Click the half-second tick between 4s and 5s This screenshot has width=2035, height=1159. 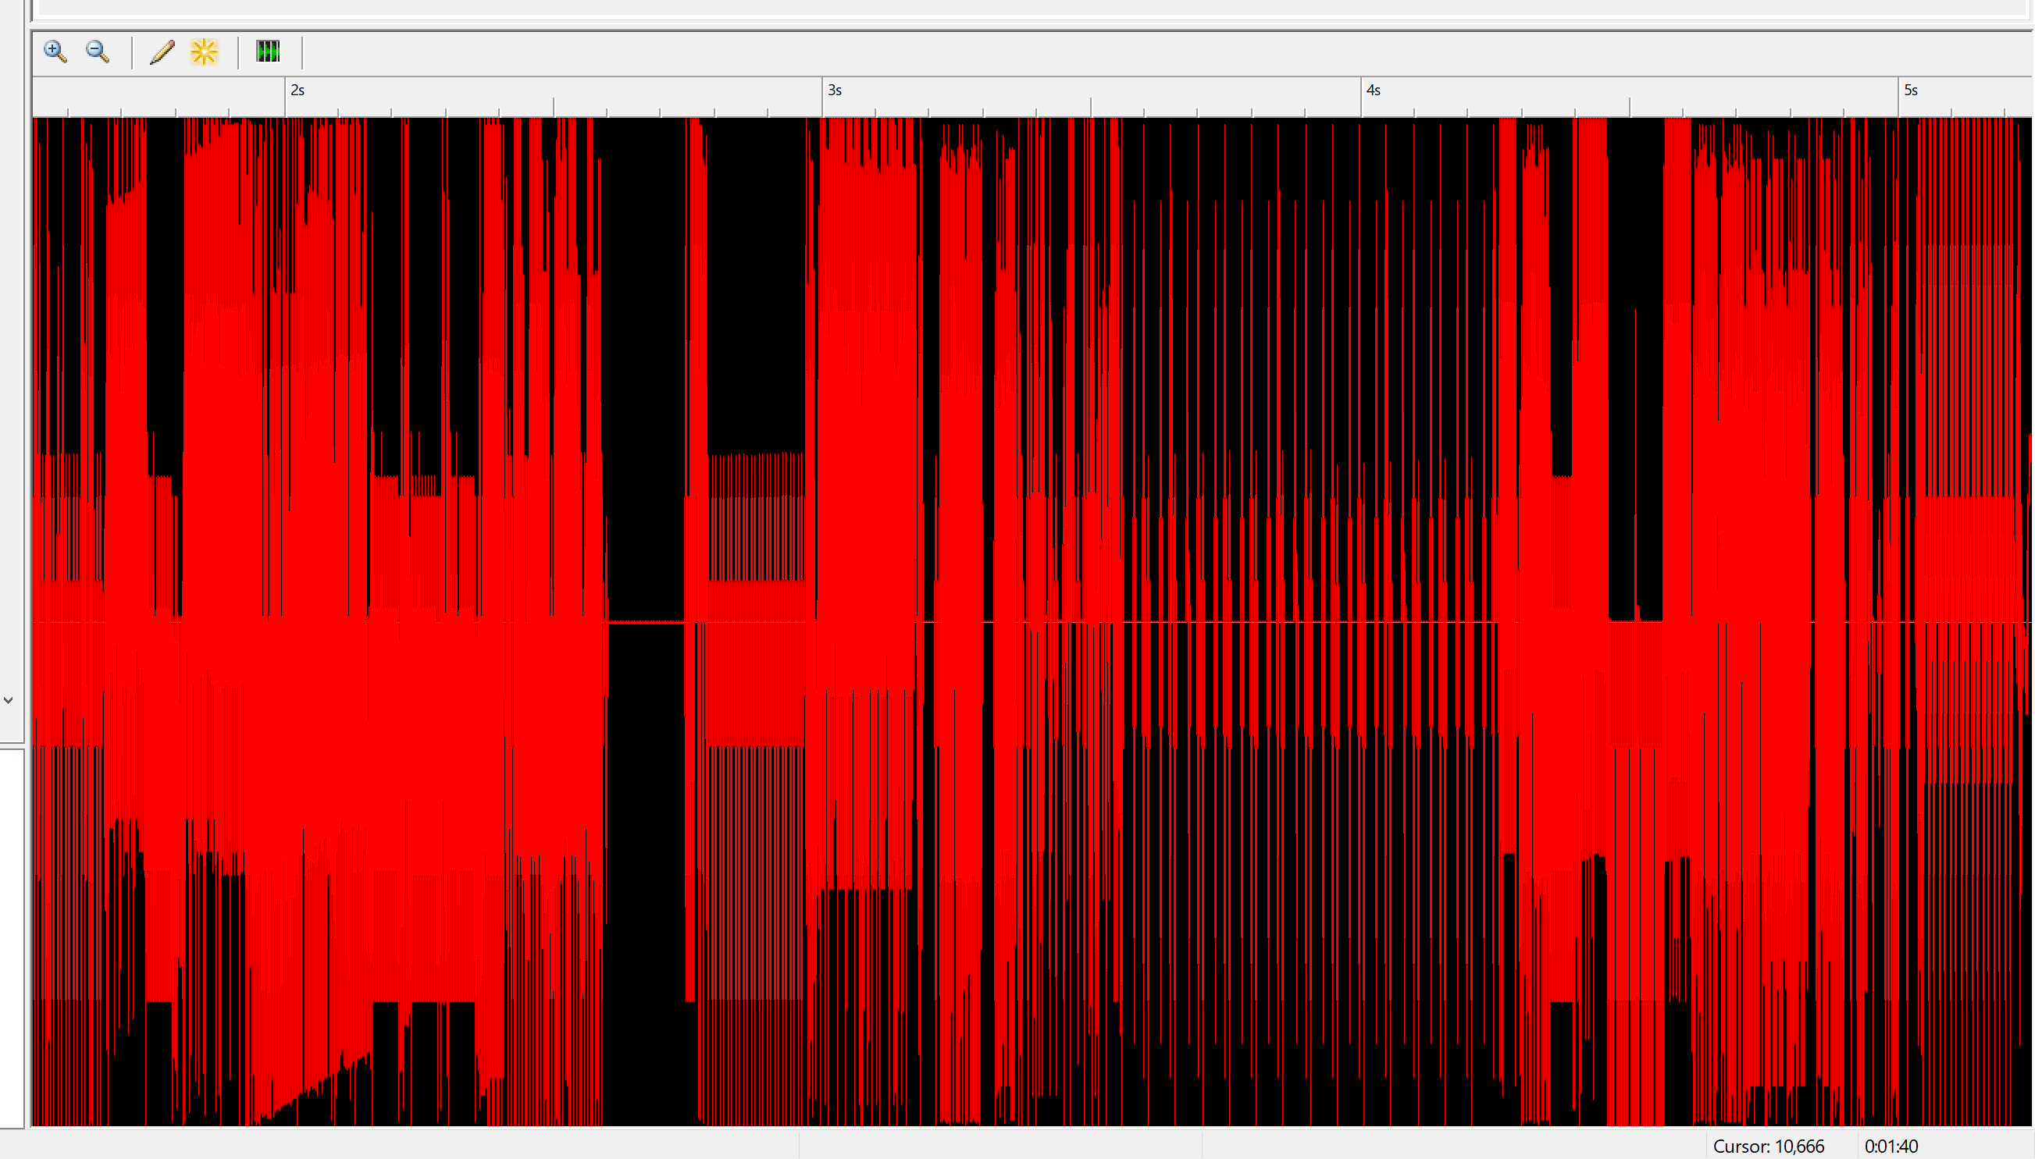[x=1630, y=107]
